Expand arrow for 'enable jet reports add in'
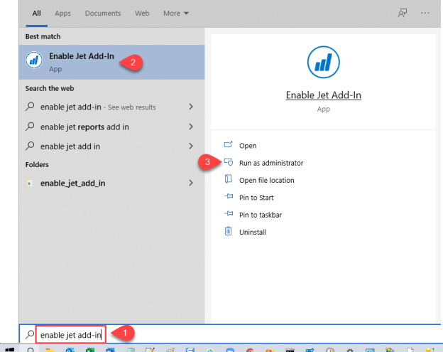Viewport: 443px width, 352px height. (x=191, y=127)
